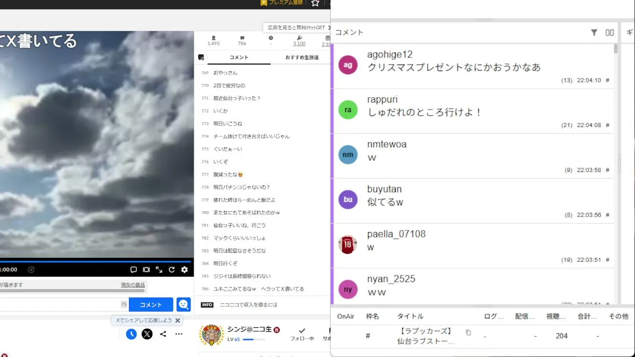Image resolution: width=635 pixels, height=357 pixels.
Task: Select comment 786 ユキここみてるなw
Action: [258, 289]
